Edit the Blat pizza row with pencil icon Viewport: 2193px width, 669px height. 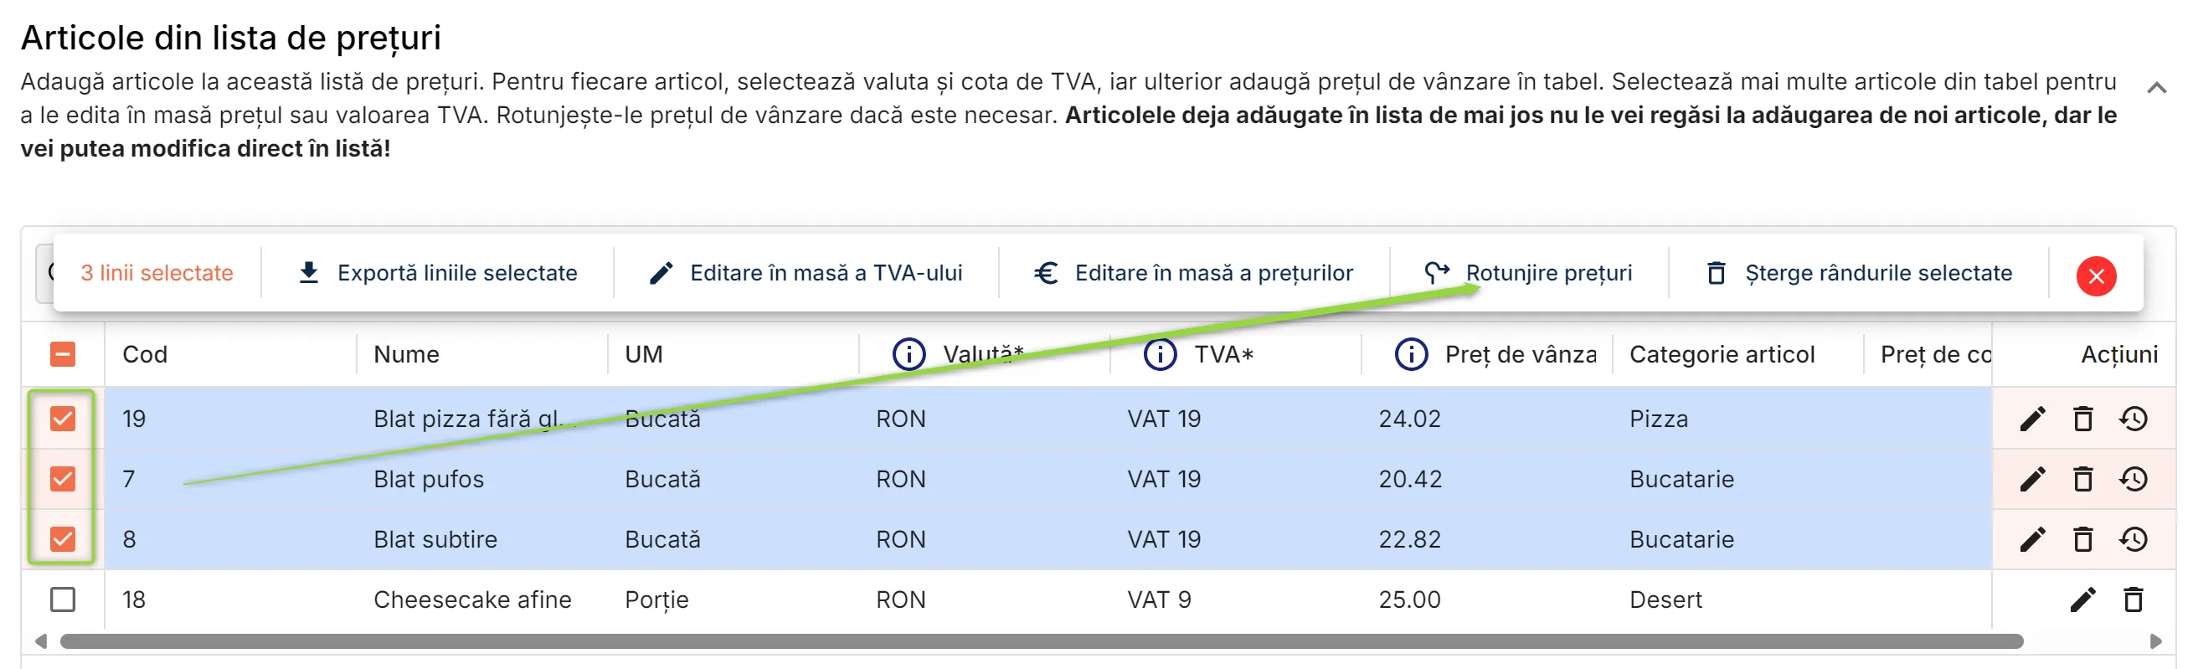(x=2032, y=419)
